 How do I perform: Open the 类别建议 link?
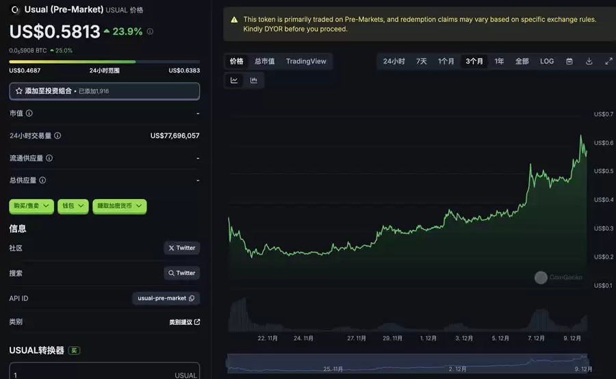pyautogui.click(x=185, y=322)
